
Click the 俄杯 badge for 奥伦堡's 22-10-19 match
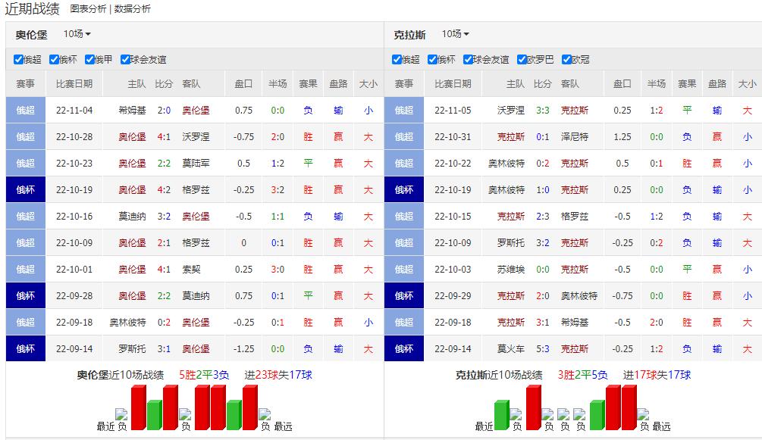point(25,190)
